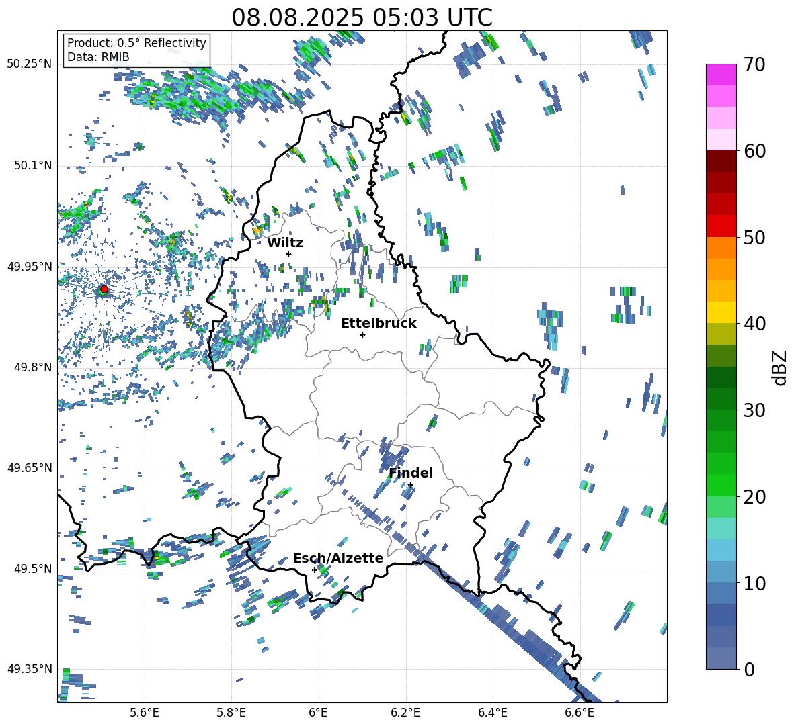Click the dark blue colorbar segment just above 0
This screenshot has width=796, height=726.
pyautogui.click(x=721, y=658)
